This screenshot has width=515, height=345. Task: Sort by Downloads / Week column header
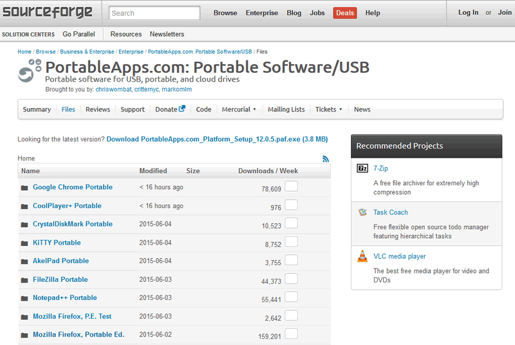(268, 171)
